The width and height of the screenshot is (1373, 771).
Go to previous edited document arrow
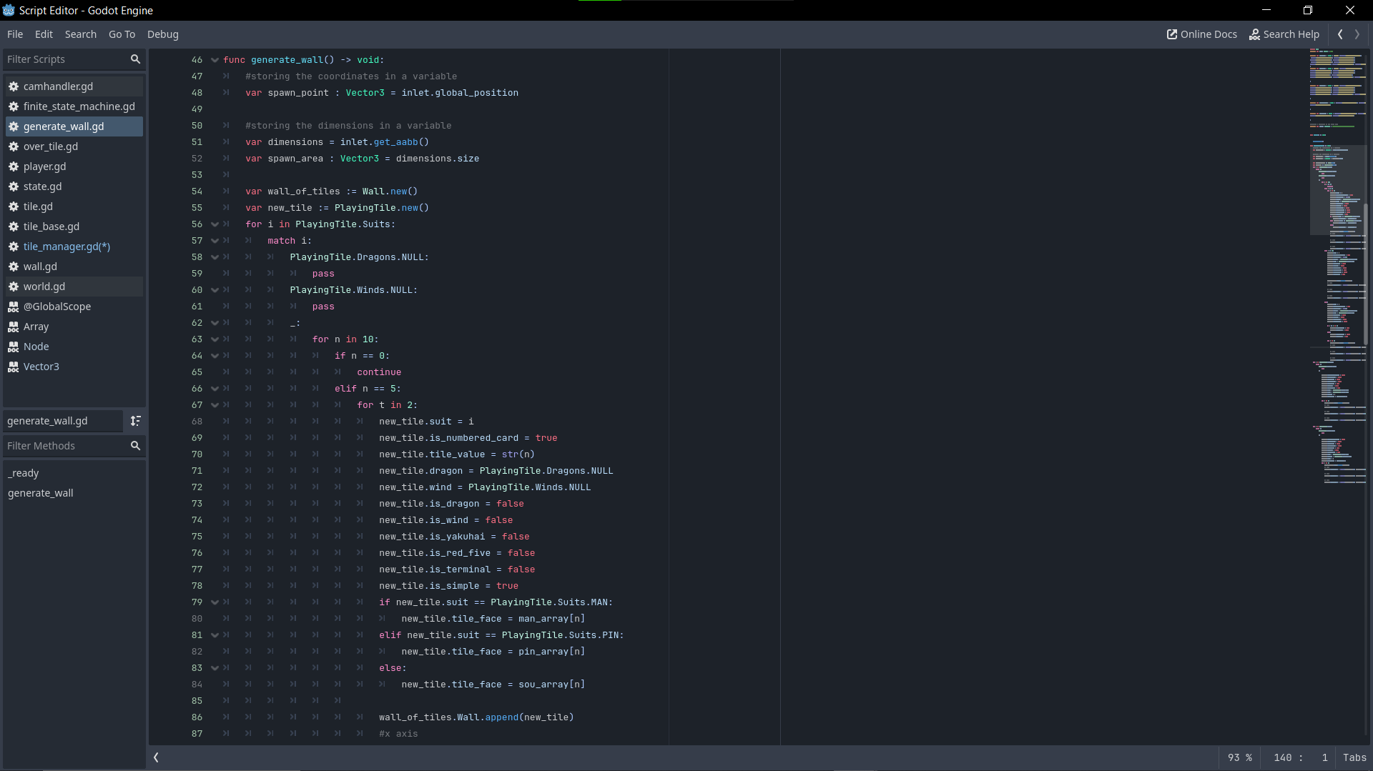coord(1340,34)
